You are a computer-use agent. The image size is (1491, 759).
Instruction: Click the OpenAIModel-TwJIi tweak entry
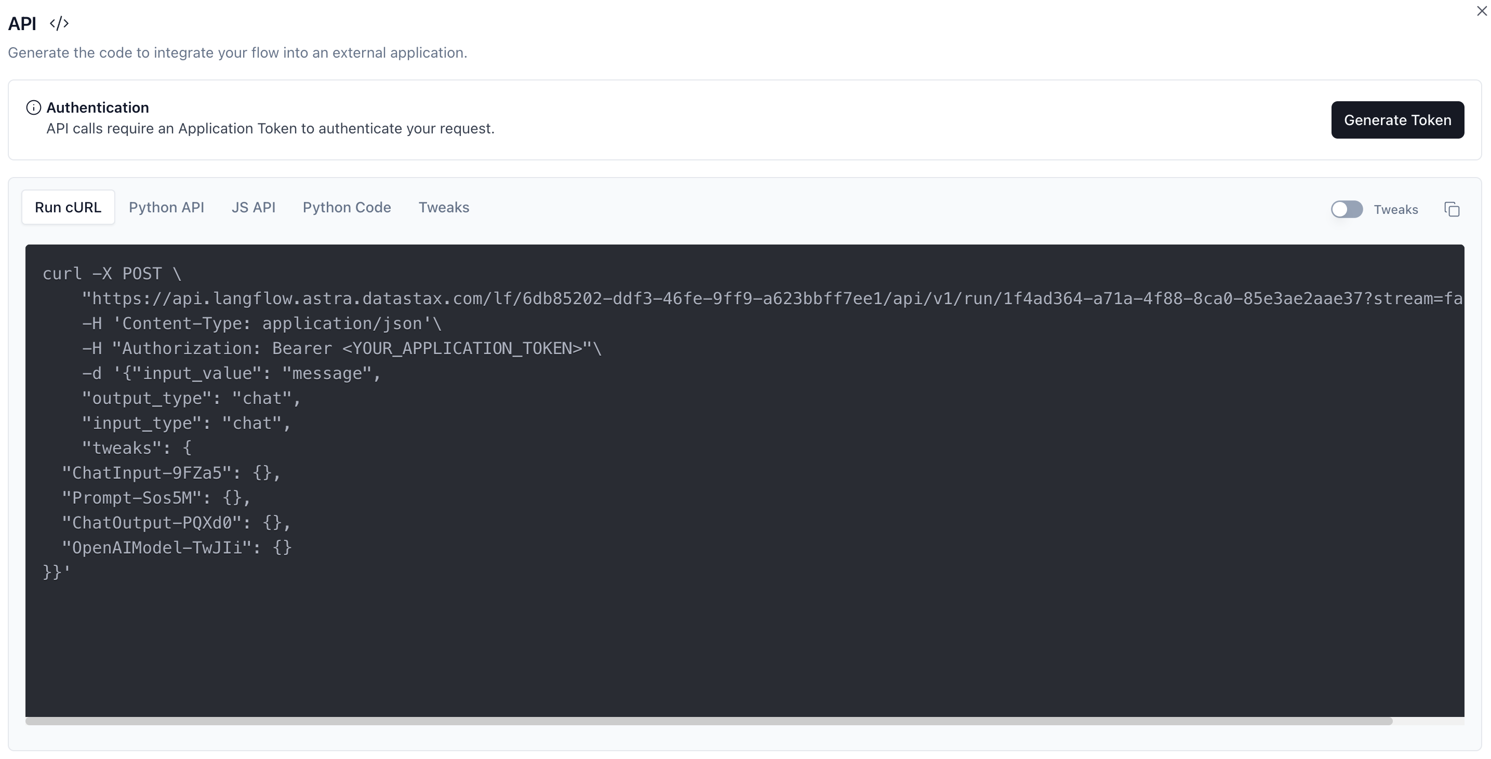(x=177, y=547)
